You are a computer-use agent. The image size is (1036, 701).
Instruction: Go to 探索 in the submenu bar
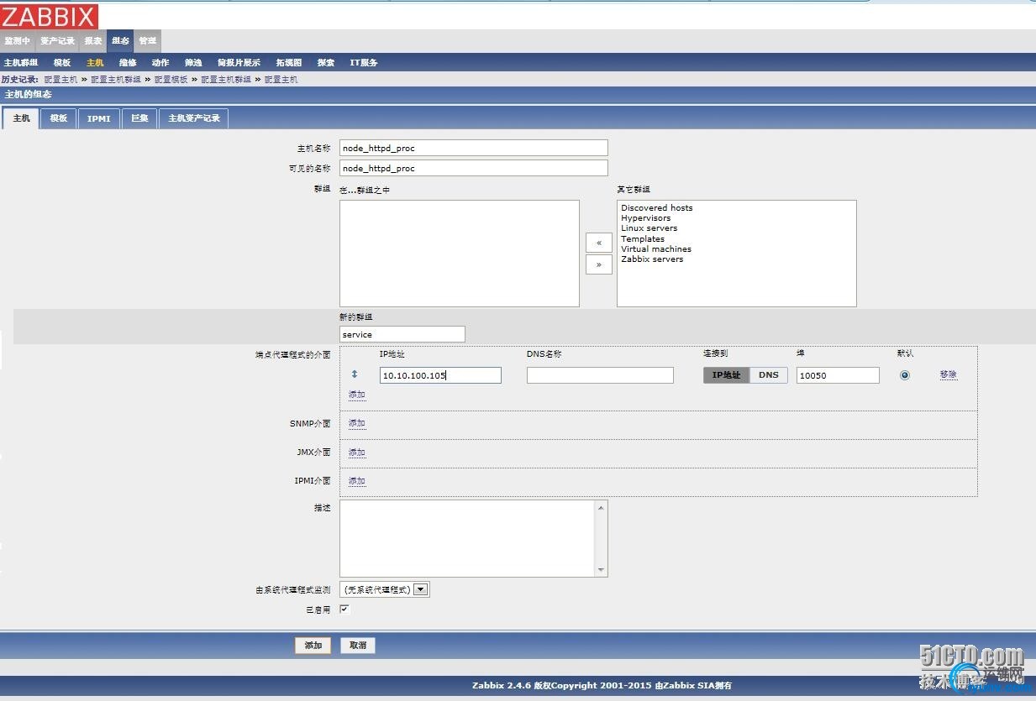pos(326,63)
